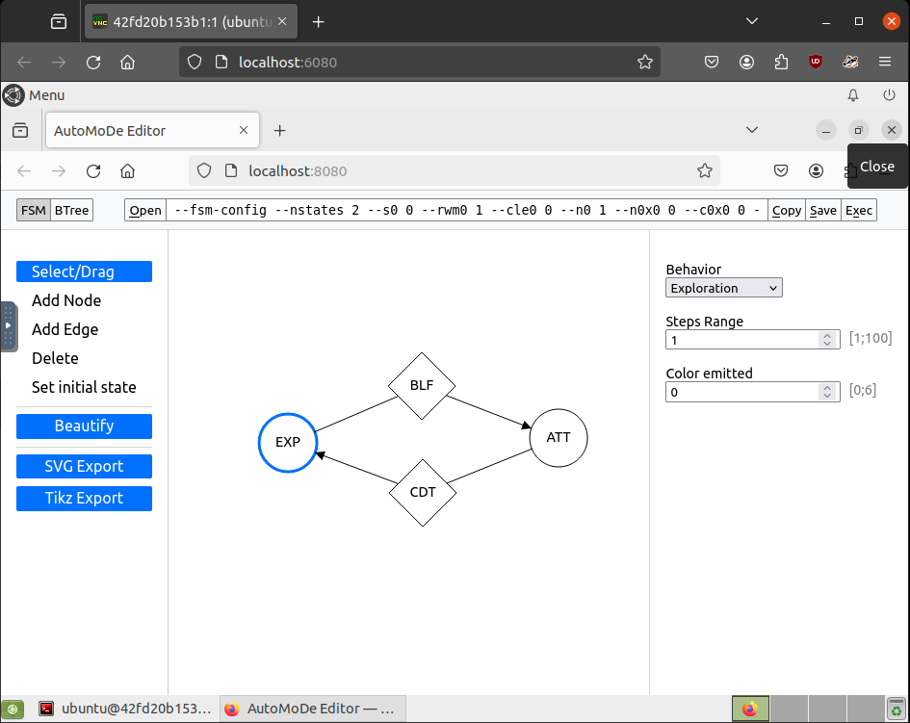Screen dimensions: 910x723
Task: Open the outer browser extensions icon
Action: click(781, 62)
